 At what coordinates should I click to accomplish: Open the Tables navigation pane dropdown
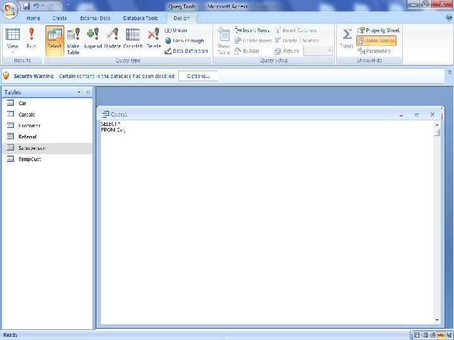point(79,92)
